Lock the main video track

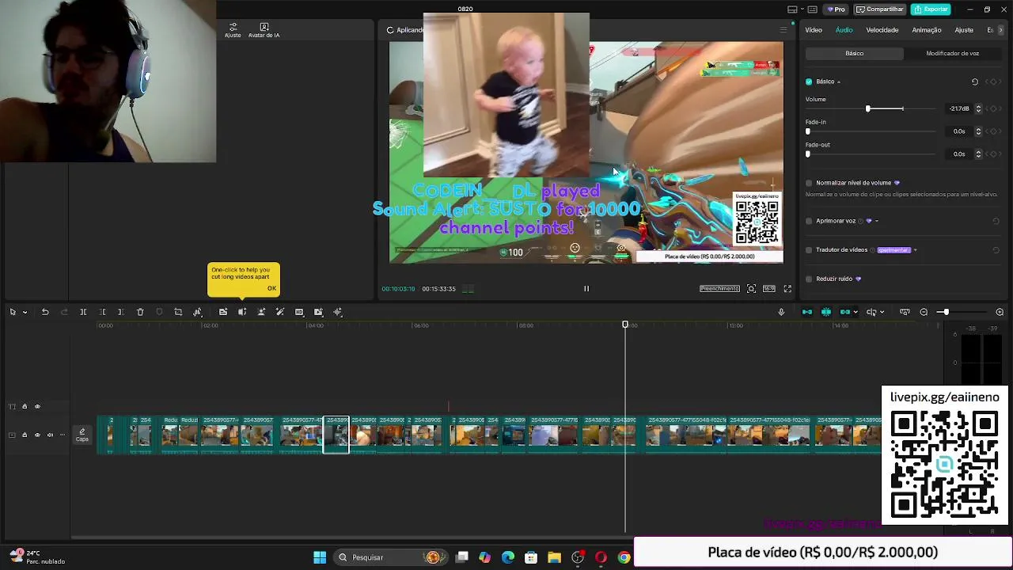coord(25,435)
